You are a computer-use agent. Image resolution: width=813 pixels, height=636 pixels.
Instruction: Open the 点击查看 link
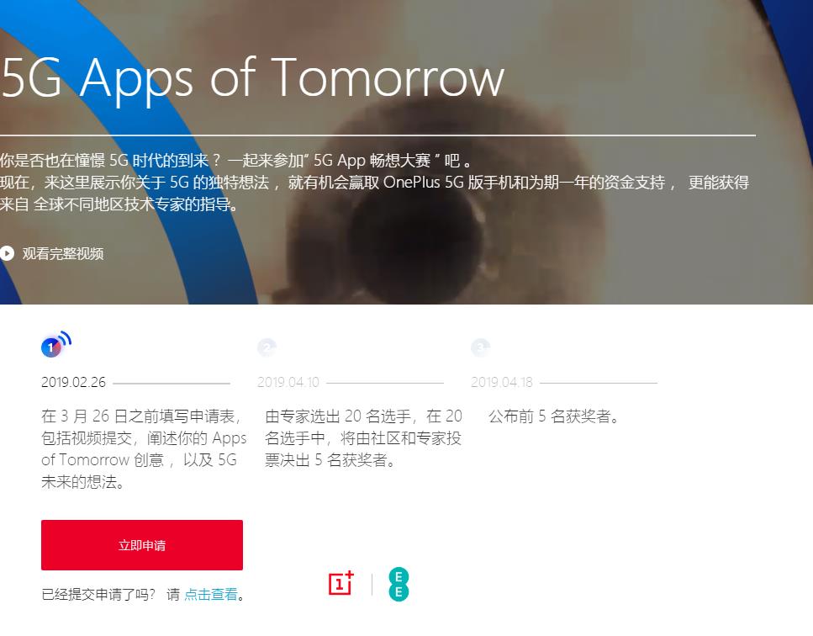211,594
